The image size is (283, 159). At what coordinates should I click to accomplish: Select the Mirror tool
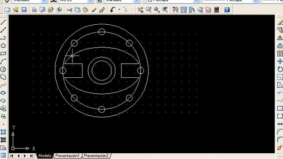pos(280,38)
